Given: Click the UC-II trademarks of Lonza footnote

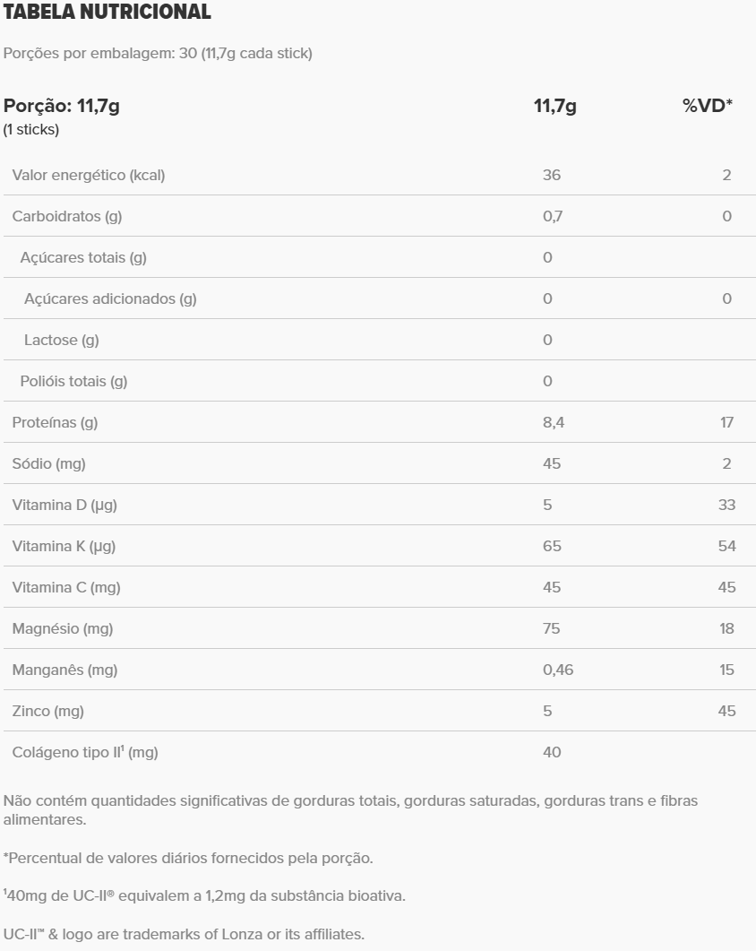Looking at the screenshot, I should (x=184, y=934).
